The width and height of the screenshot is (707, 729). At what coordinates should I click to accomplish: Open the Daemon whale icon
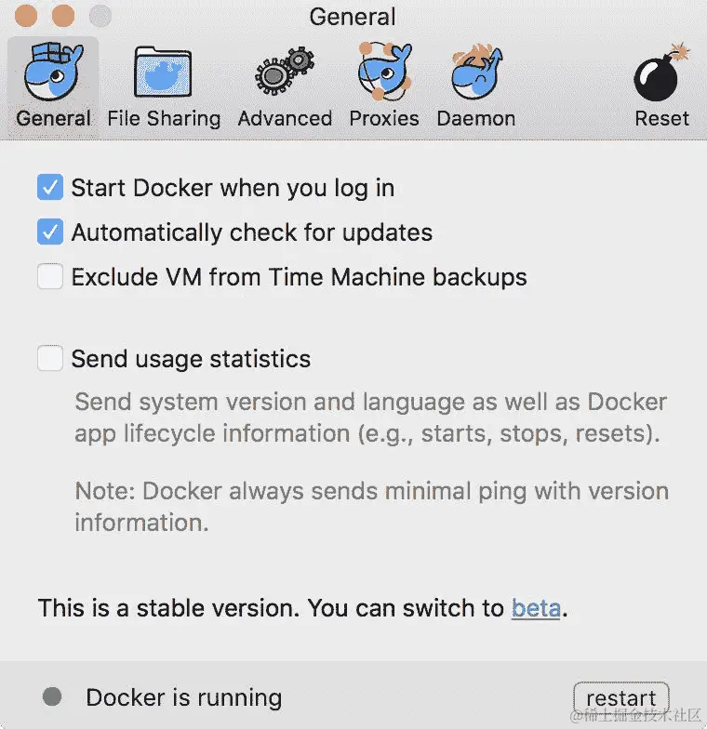tap(476, 72)
